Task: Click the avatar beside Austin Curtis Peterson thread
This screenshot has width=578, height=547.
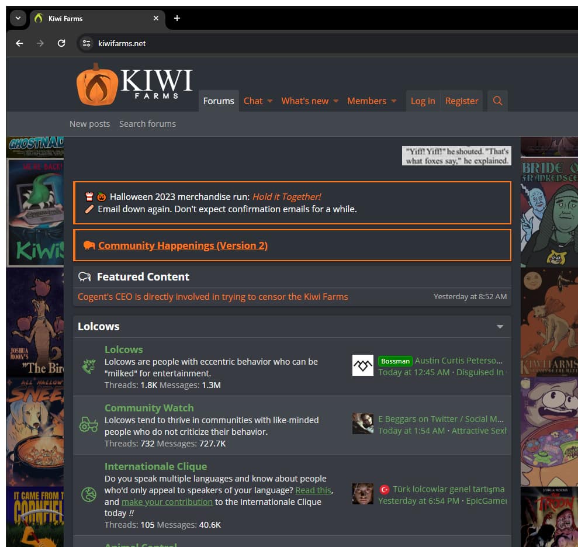Action: tap(363, 365)
